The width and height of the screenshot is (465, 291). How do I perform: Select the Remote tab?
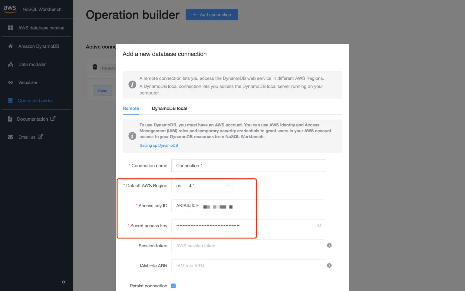[131, 108]
